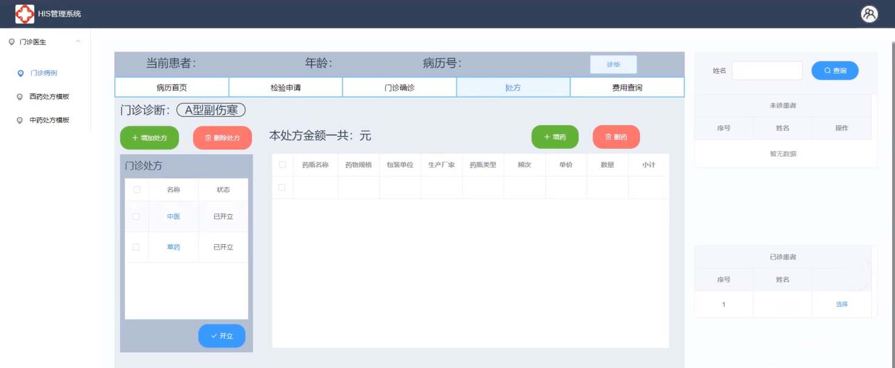Switch to the 费用查询 tab
The image size is (895, 368).
[x=627, y=87]
